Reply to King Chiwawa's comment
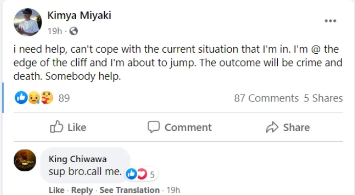Screen dimensions: 355x195 pos(82,190)
